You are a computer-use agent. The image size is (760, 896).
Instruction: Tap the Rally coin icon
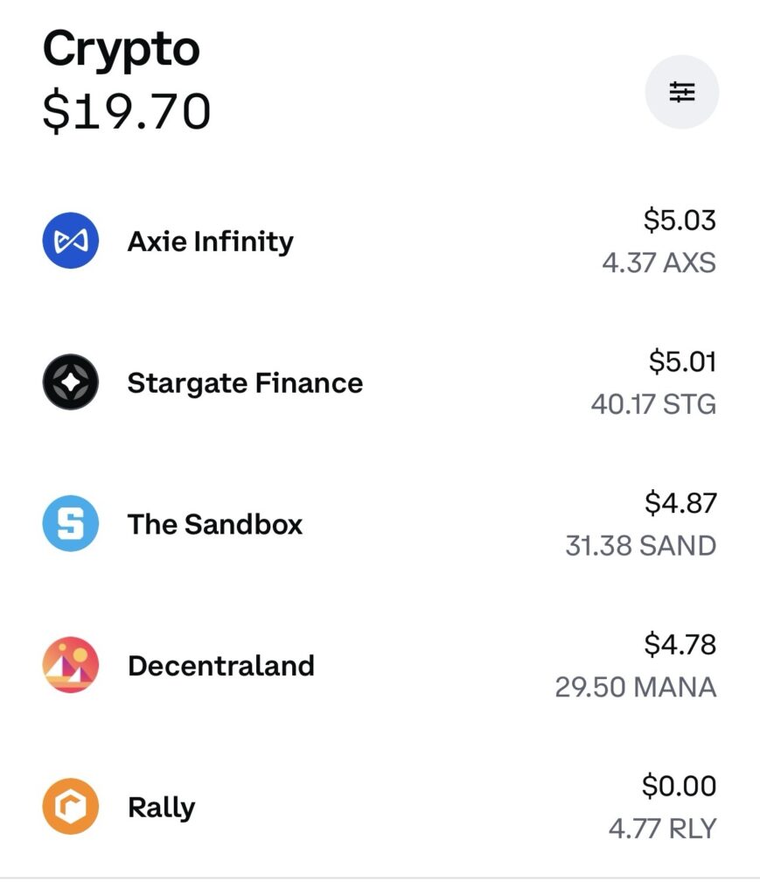71,807
